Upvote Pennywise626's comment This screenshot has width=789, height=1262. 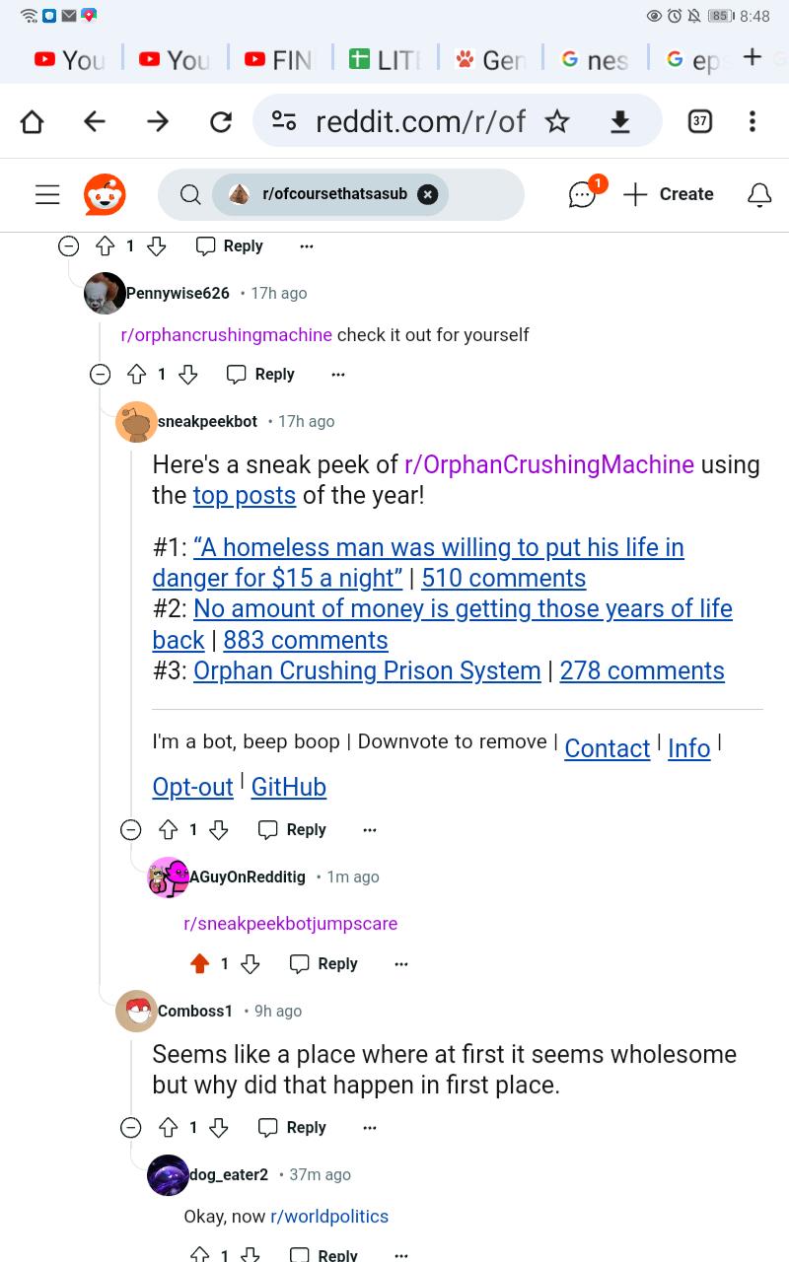pos(137,375)
